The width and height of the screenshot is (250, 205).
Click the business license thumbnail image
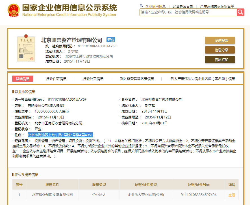click(27, 49)
